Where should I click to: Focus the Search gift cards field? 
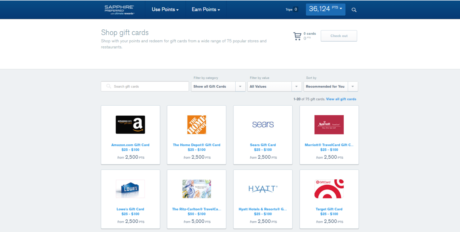click(x=145, y=87)
